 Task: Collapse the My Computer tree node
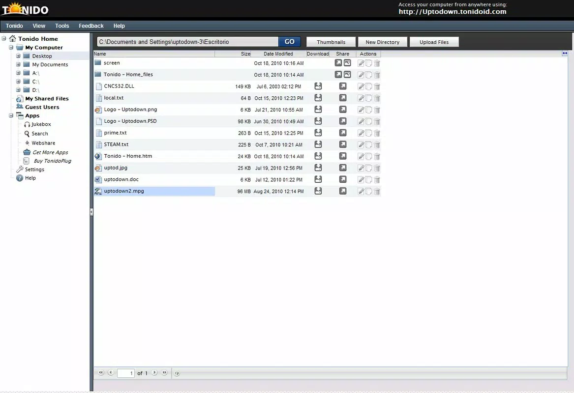11,47
